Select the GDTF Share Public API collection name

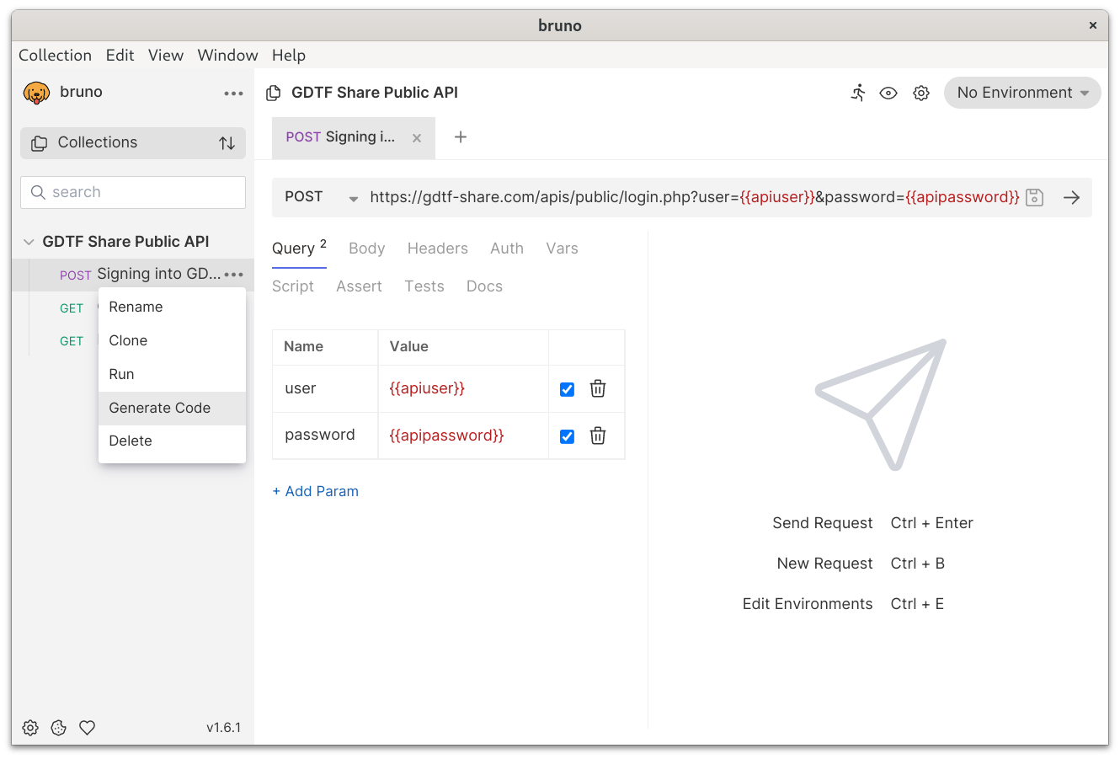click(x=125, y=242)
